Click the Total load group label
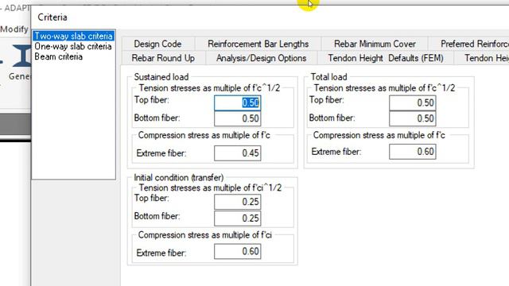The height and width of the screenshot is (286, 509). pos(328,77)
